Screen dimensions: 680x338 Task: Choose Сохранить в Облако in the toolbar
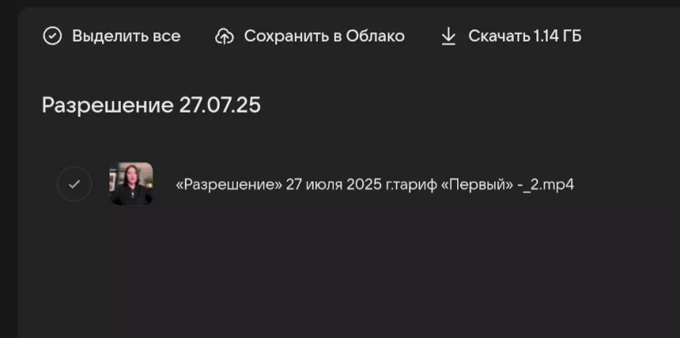point(324,36)
